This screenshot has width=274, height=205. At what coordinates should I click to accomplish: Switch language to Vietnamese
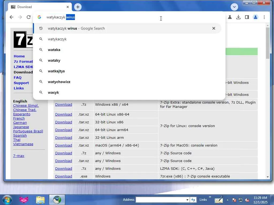(23, 144)
